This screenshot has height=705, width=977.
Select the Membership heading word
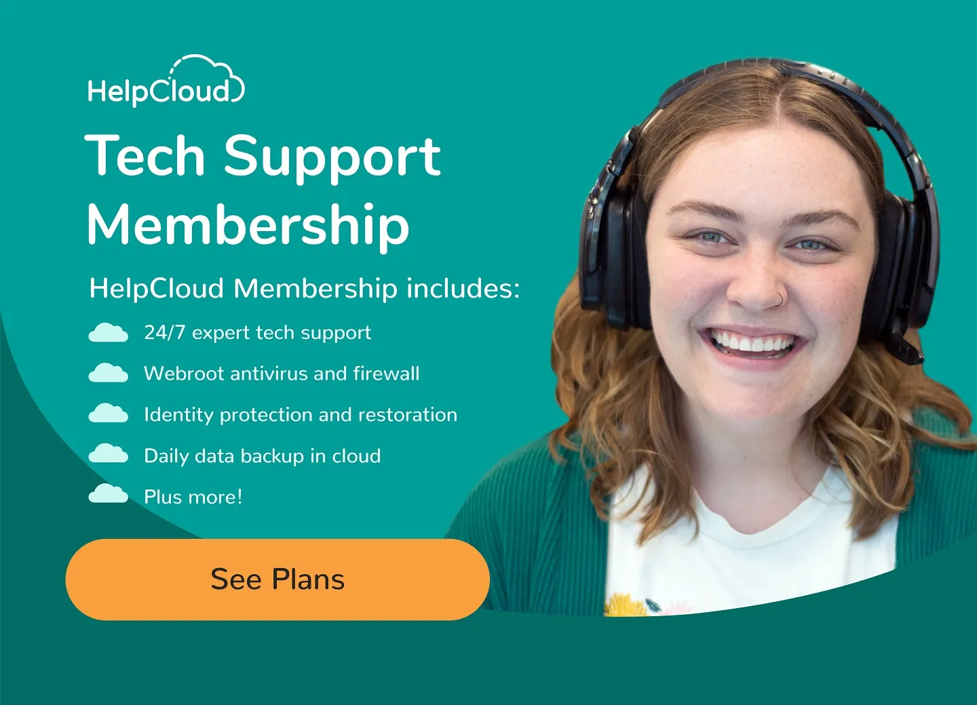[x=248, y=226]
